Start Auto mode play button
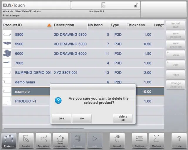Screen dimensions: 188x150 (x=95, y=140)
